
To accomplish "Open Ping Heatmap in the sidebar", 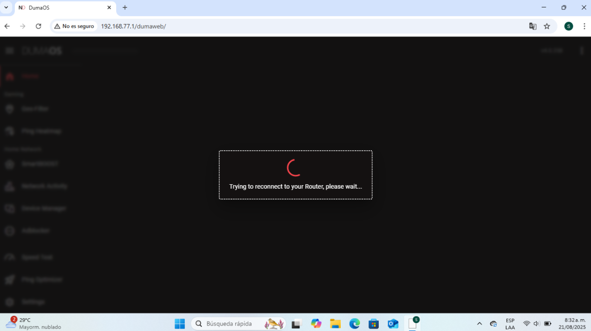I will pos(41,131).
